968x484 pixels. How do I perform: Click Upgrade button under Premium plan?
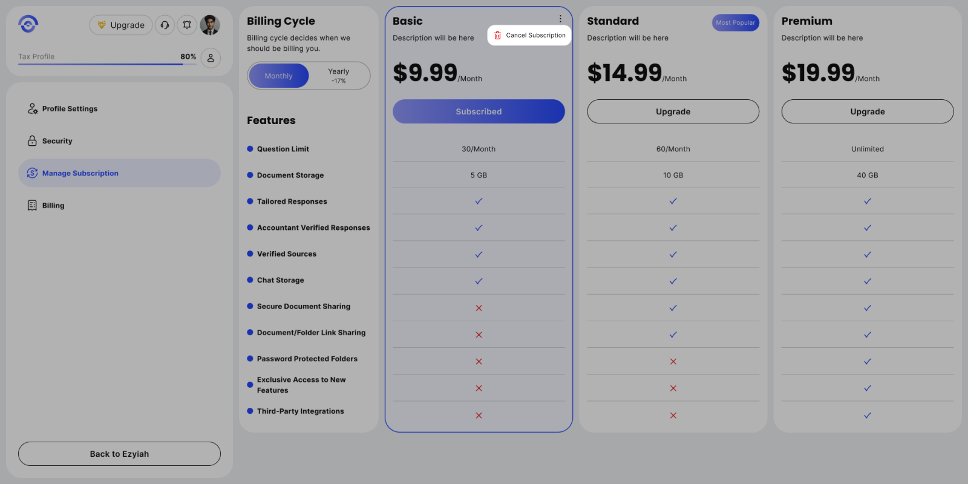click(867, 112)
